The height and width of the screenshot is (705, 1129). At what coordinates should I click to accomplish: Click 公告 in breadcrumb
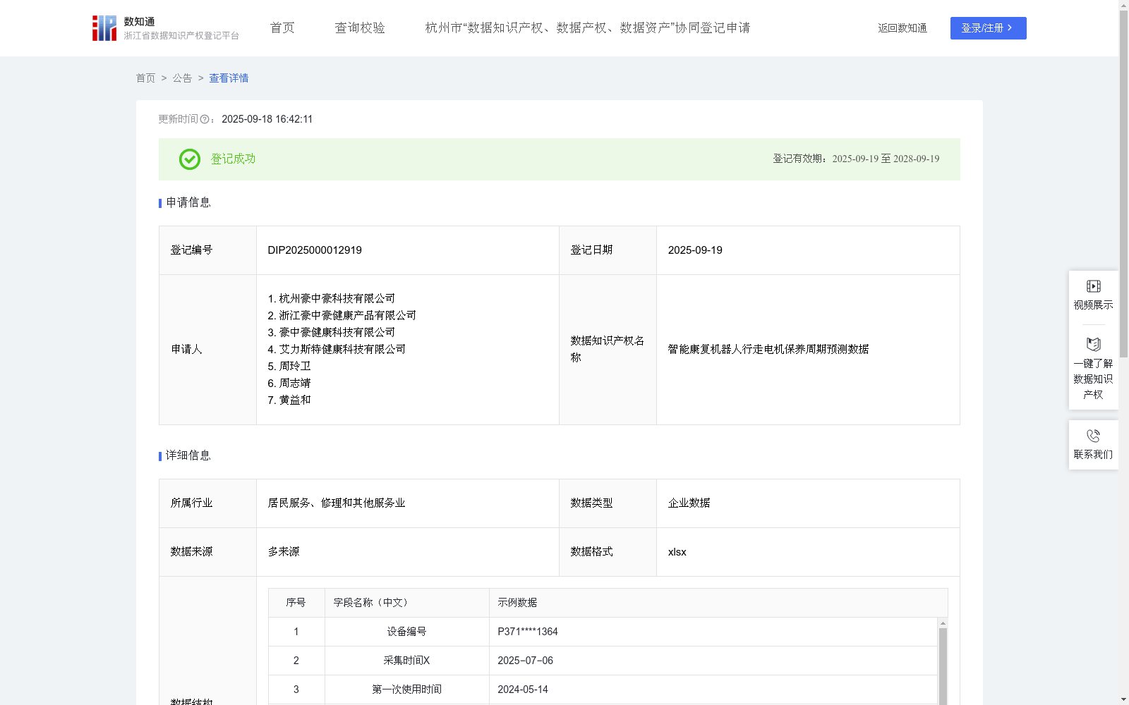182,78
